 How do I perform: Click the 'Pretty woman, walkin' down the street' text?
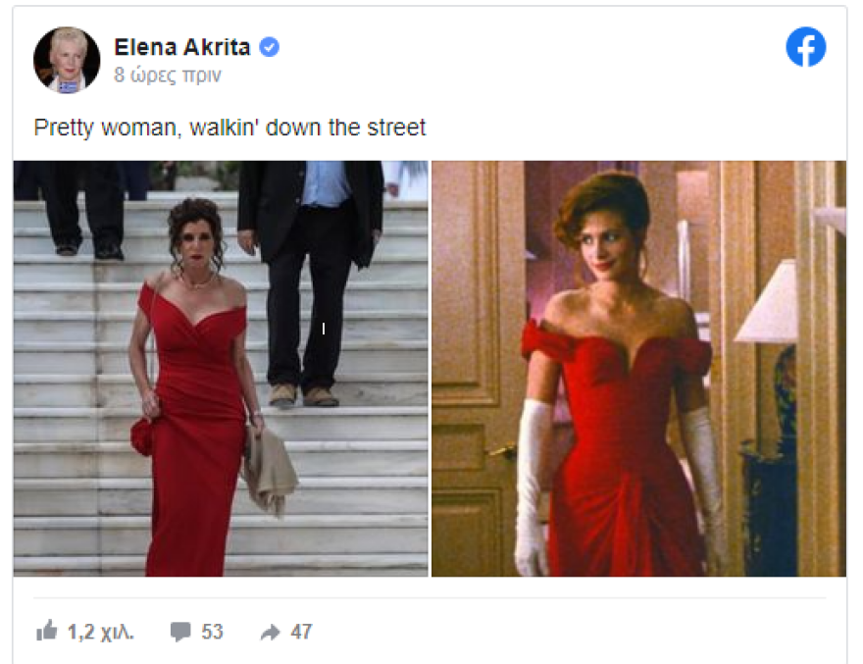coord(229,128)
